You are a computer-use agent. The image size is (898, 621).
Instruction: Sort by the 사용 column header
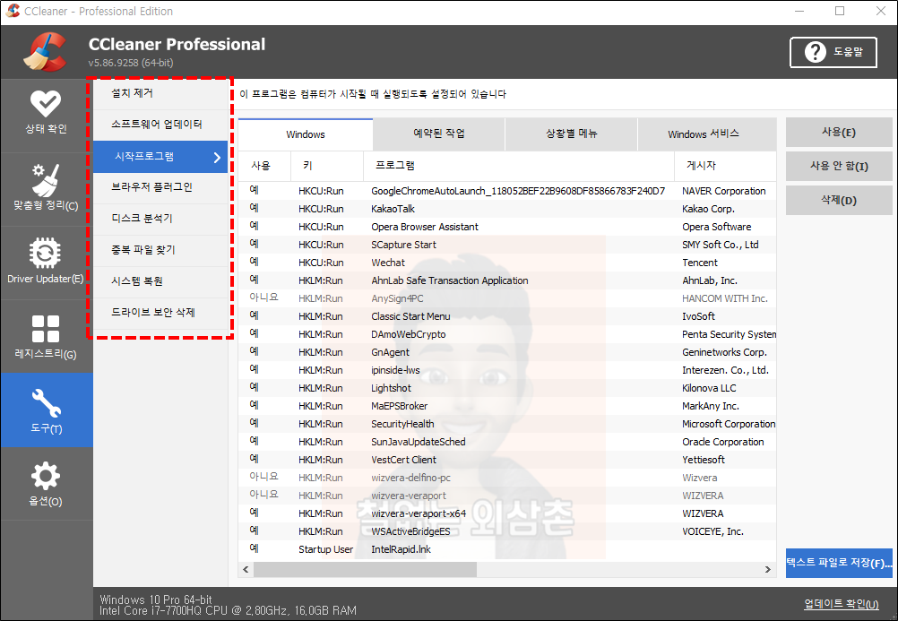(x=264, y=166)
